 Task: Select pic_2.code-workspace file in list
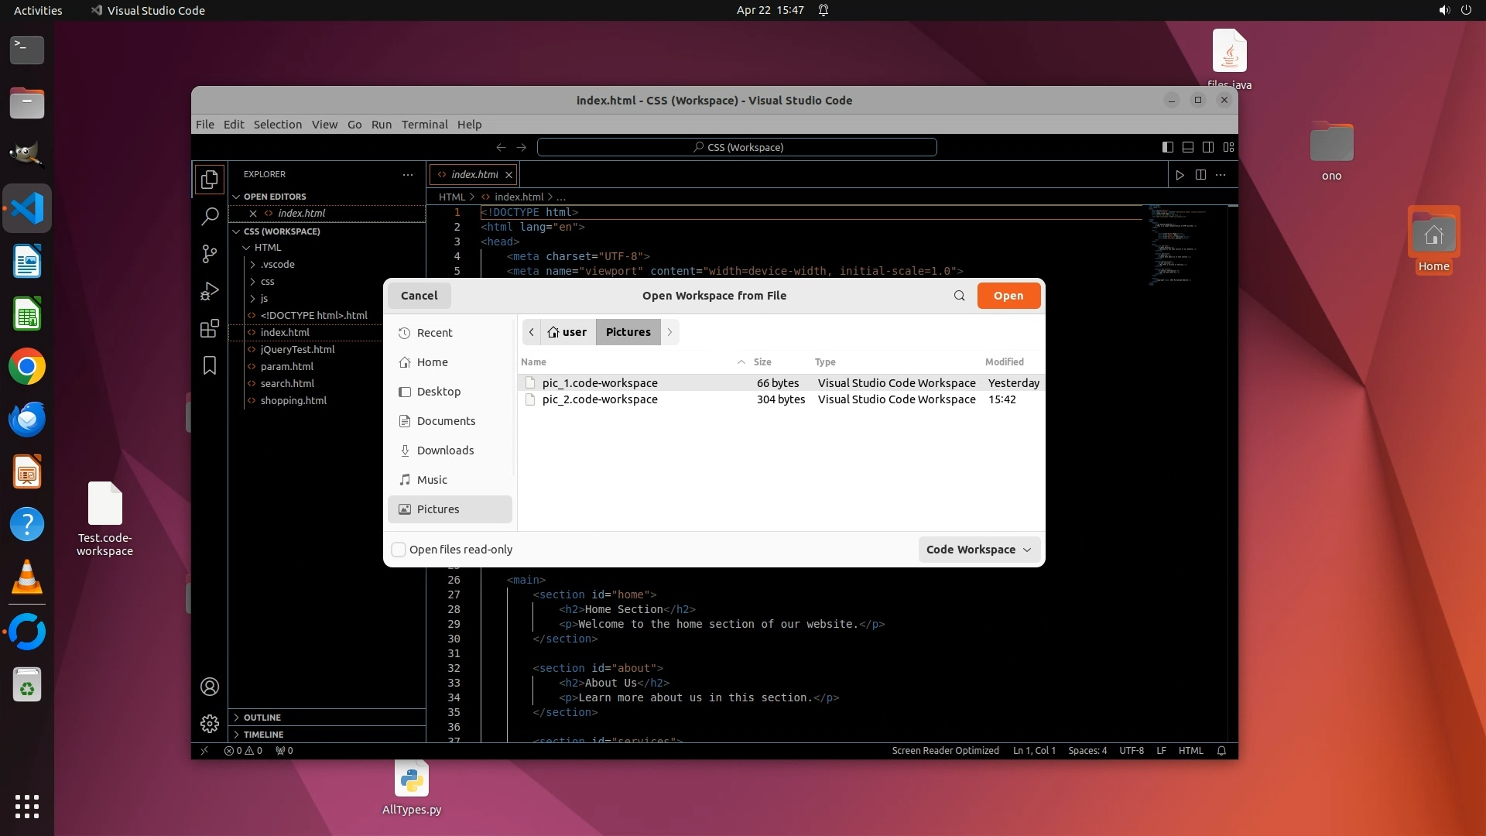tap(599, 399)
